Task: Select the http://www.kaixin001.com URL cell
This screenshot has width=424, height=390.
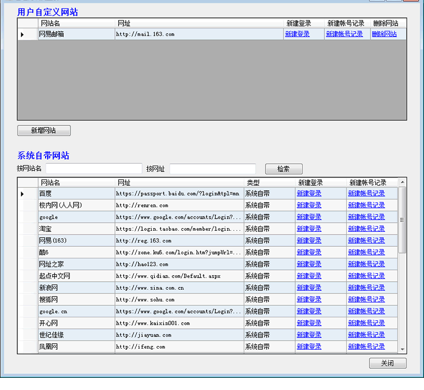Action: (x=179, y=323)
